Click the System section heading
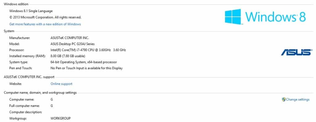This screenshot has width=316, height=122. click(x=9, y=31)
